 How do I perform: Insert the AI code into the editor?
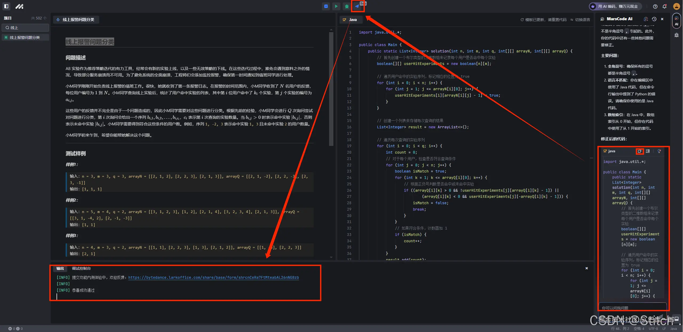click(648, 151)
